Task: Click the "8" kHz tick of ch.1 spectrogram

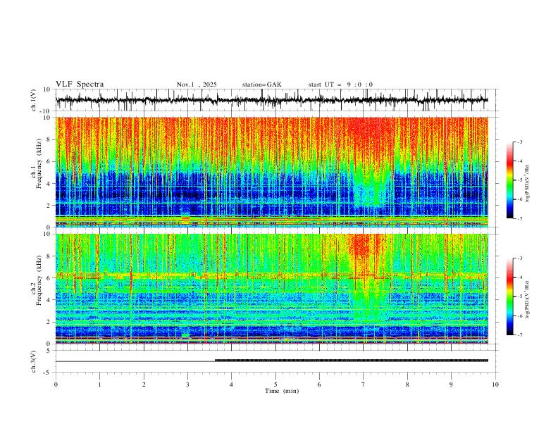Action: [x=49, y=139]
